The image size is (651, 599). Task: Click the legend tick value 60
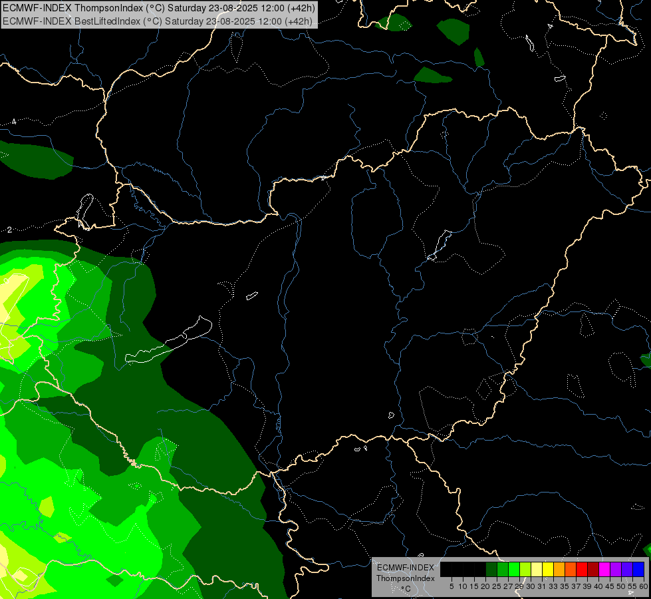(644, 586)
